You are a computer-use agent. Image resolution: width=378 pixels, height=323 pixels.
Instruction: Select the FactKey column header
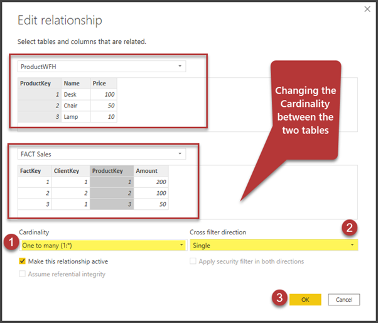[x=35, y=171]
